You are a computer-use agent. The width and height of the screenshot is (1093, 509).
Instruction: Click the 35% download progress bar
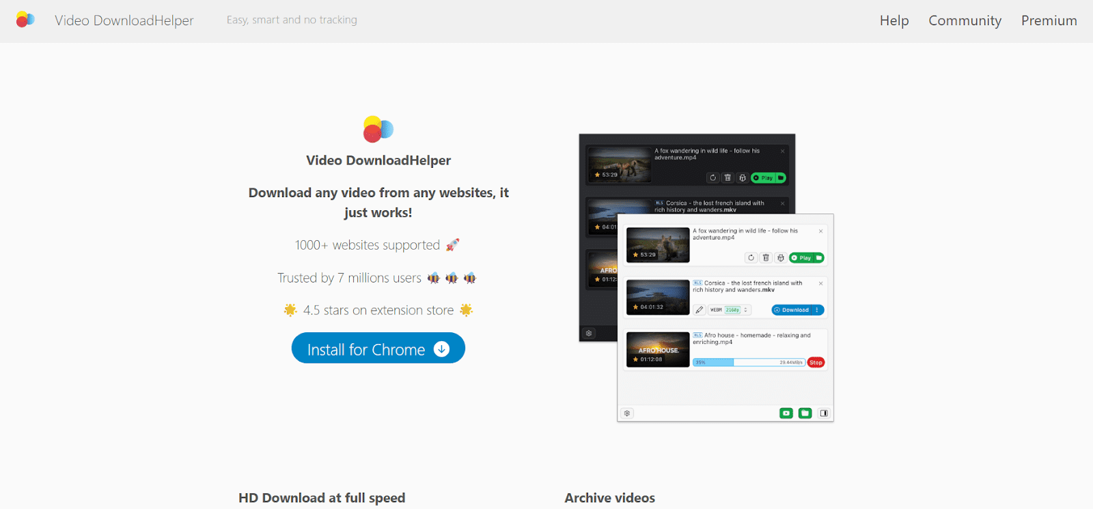748,362
